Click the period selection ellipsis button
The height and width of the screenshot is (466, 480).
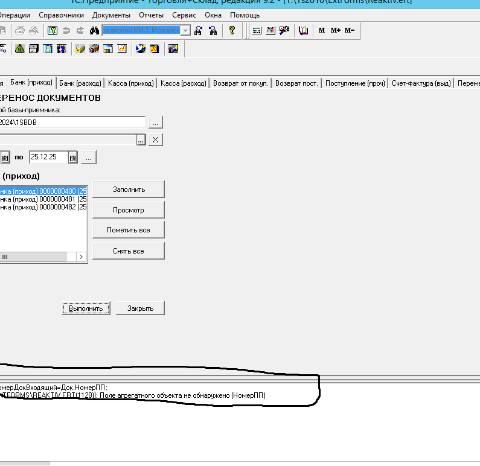[89, 158]
